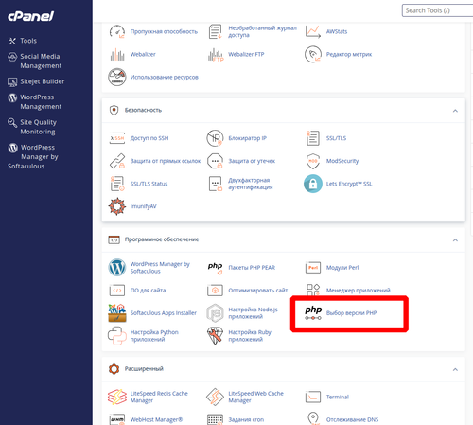Collapse the Безопасность section
This screenshot has width=473, height=425.
[x=455, y=111]
